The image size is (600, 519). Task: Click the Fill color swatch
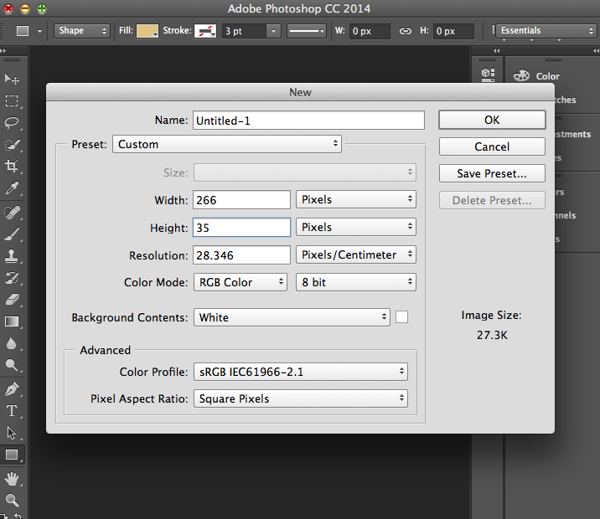click(147, 31)
